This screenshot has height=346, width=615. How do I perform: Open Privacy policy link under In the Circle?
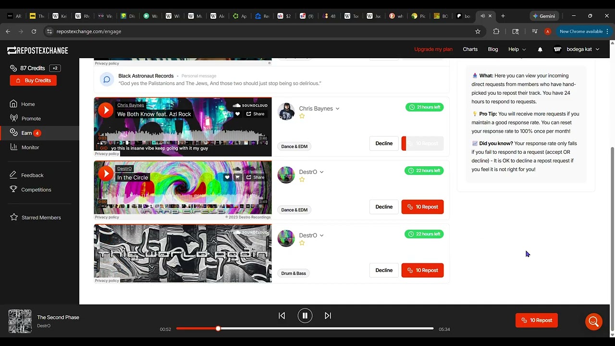[107, 217]
